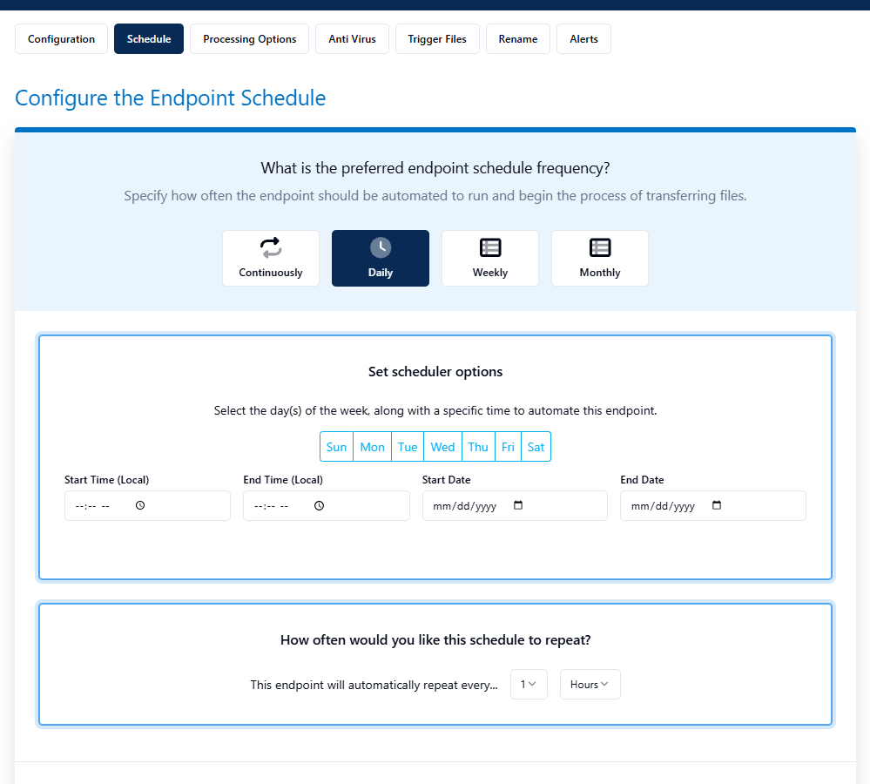Open the Alerts tab
This screenshot has height=784, width=870.
pos(583,39)
